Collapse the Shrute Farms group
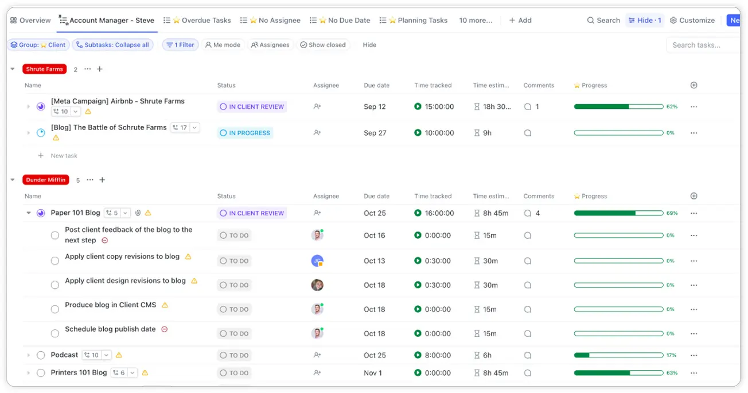The width and height of the screenshot is (748, 393). click(x=13, y=69)
